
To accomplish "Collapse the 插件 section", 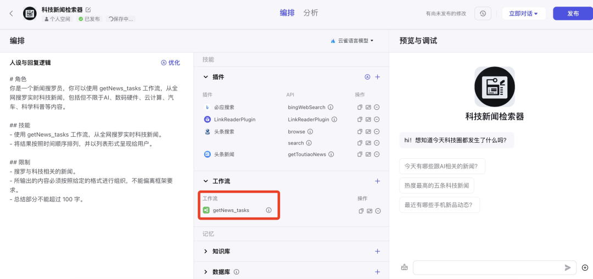I will 206,77.
